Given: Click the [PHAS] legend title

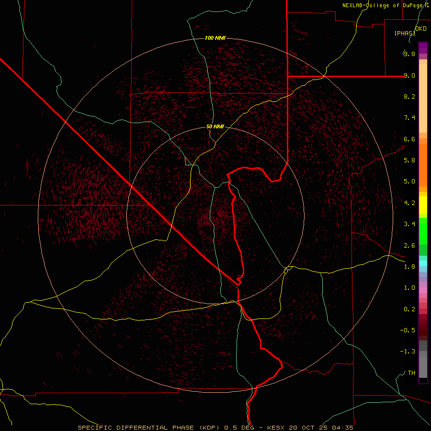Looking at the screenshot, I should [405, 34].
